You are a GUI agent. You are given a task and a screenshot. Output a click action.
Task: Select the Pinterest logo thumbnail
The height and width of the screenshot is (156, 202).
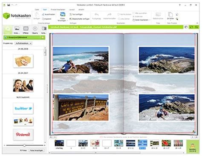(23, 134)
